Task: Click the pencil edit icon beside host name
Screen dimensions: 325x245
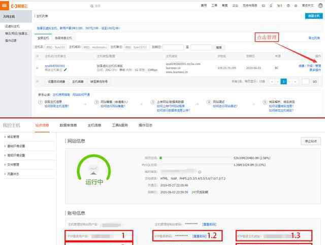Action: tap(66, 70)
